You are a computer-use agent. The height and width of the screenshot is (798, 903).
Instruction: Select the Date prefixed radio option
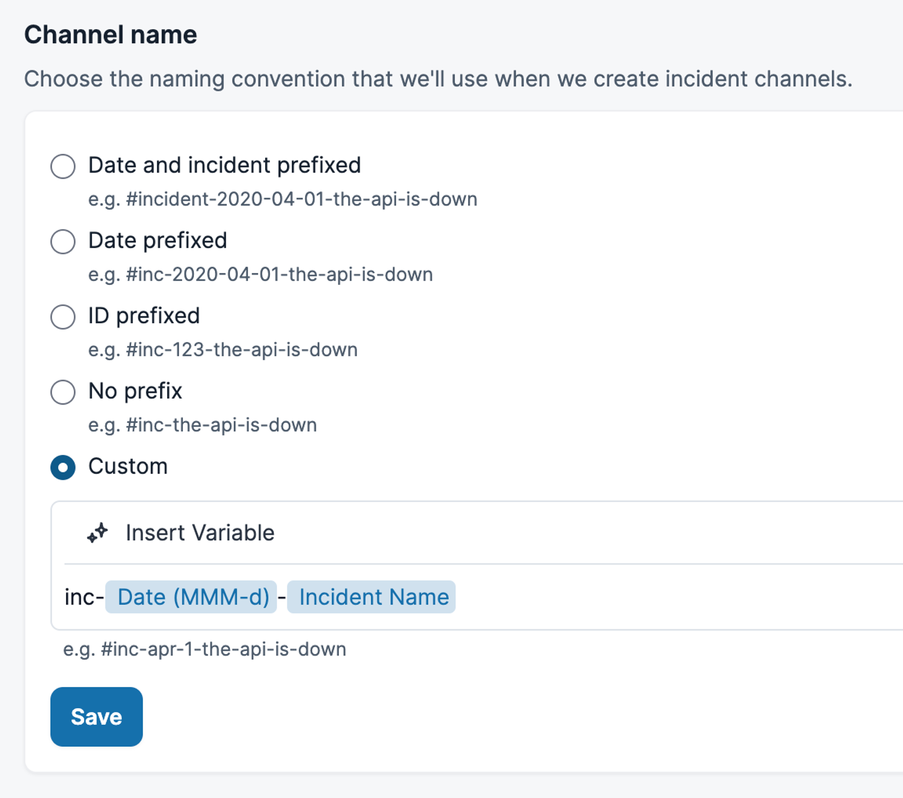(63, 242)
